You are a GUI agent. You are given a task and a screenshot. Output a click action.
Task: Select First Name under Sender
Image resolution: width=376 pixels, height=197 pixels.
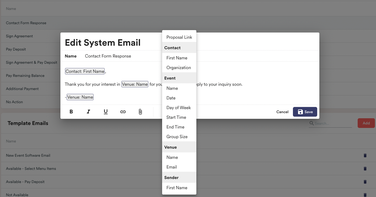177,188
